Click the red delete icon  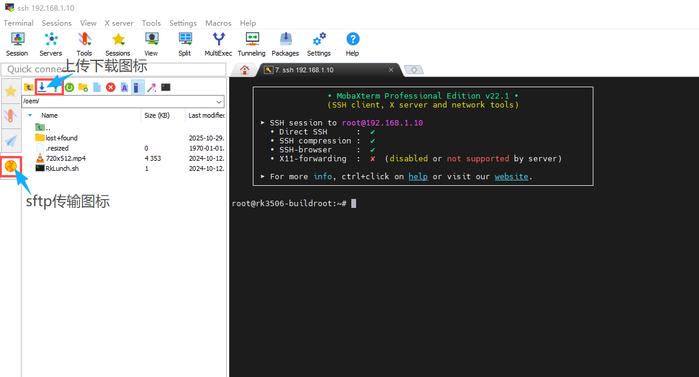coord(111,87)
